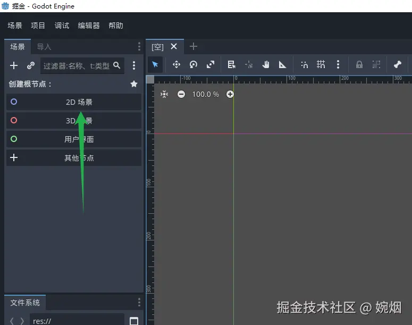Activate the Scale Mode tool

pos(211,64)
